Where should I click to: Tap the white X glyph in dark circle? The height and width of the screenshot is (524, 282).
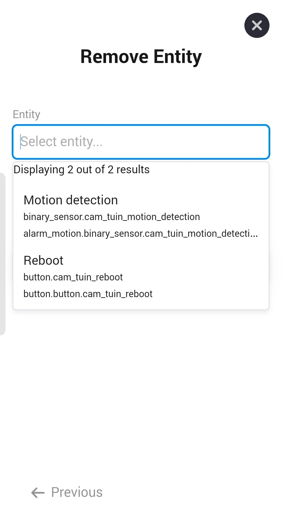click(257, 26)
